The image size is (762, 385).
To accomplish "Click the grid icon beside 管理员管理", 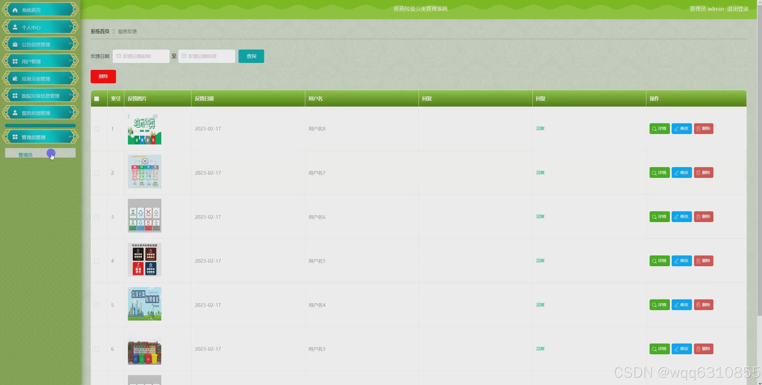I will [15, 137].
